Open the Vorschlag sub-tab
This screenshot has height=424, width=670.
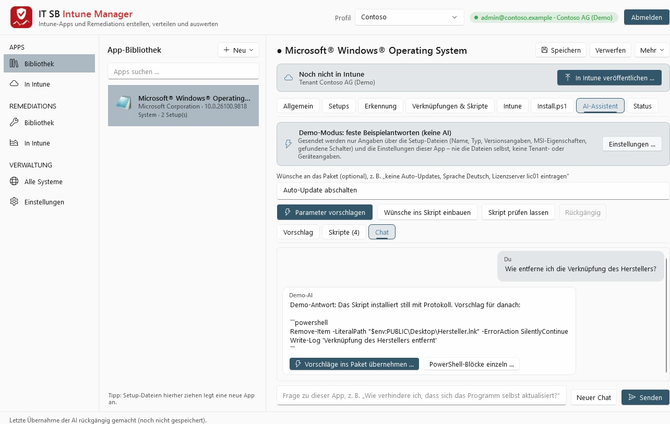point(298,232)
